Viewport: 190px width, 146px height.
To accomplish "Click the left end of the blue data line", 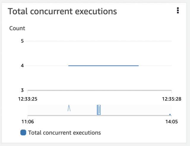I will 69,65.
